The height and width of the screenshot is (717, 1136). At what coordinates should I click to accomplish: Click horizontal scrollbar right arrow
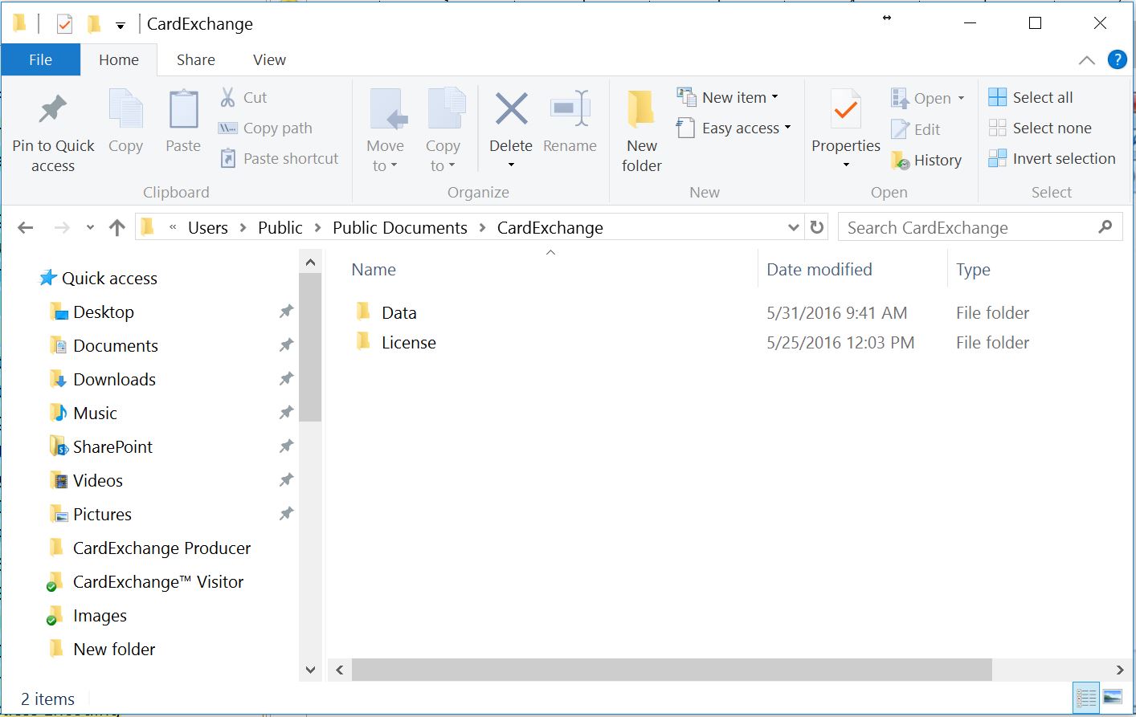[1119, 670]
